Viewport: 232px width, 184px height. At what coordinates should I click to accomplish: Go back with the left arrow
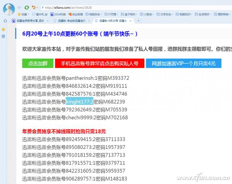click(x=20, y=8)
